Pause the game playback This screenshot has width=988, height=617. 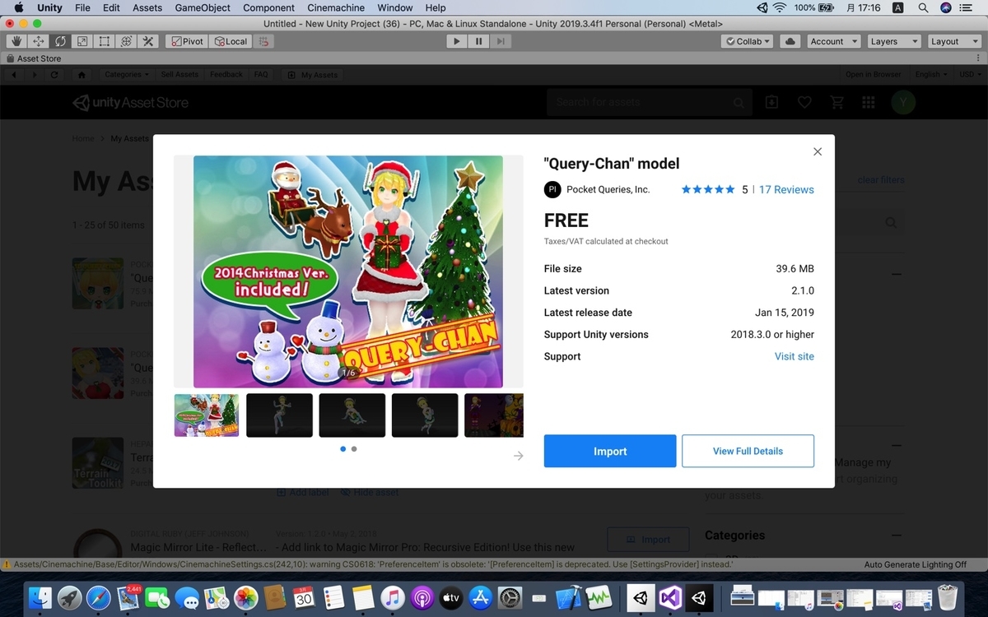(478, 41)
